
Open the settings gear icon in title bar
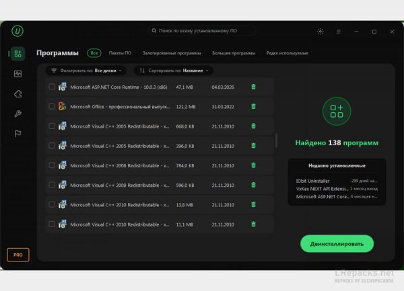pos(321,32)
